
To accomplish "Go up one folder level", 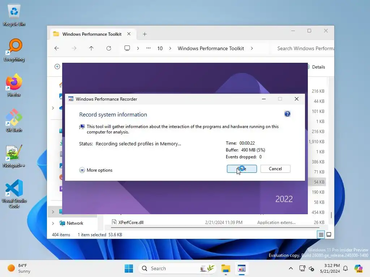I will tap(91, 48).
